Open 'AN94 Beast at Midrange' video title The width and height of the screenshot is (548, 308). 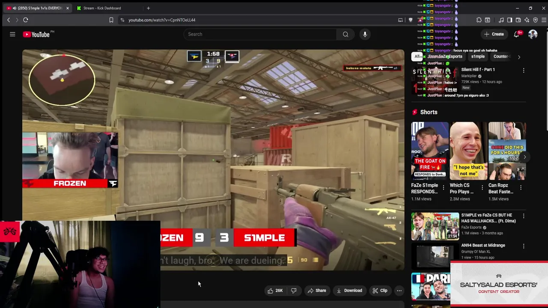click(483, 245)
